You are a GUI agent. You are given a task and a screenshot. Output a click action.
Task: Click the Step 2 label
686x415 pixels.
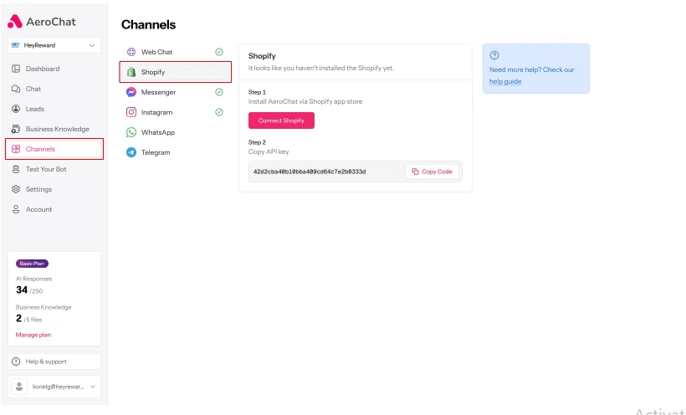[257, 142]
